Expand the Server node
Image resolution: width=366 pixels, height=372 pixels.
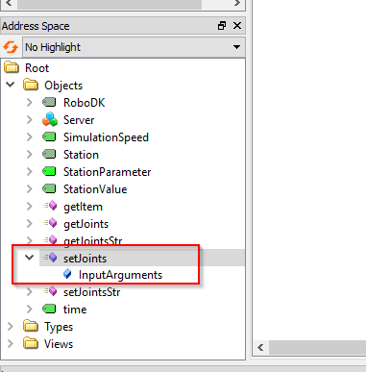click(x=30, y=119)
